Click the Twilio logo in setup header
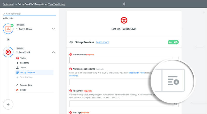Screen dimensions: 207x114 [x=124, y=20]
